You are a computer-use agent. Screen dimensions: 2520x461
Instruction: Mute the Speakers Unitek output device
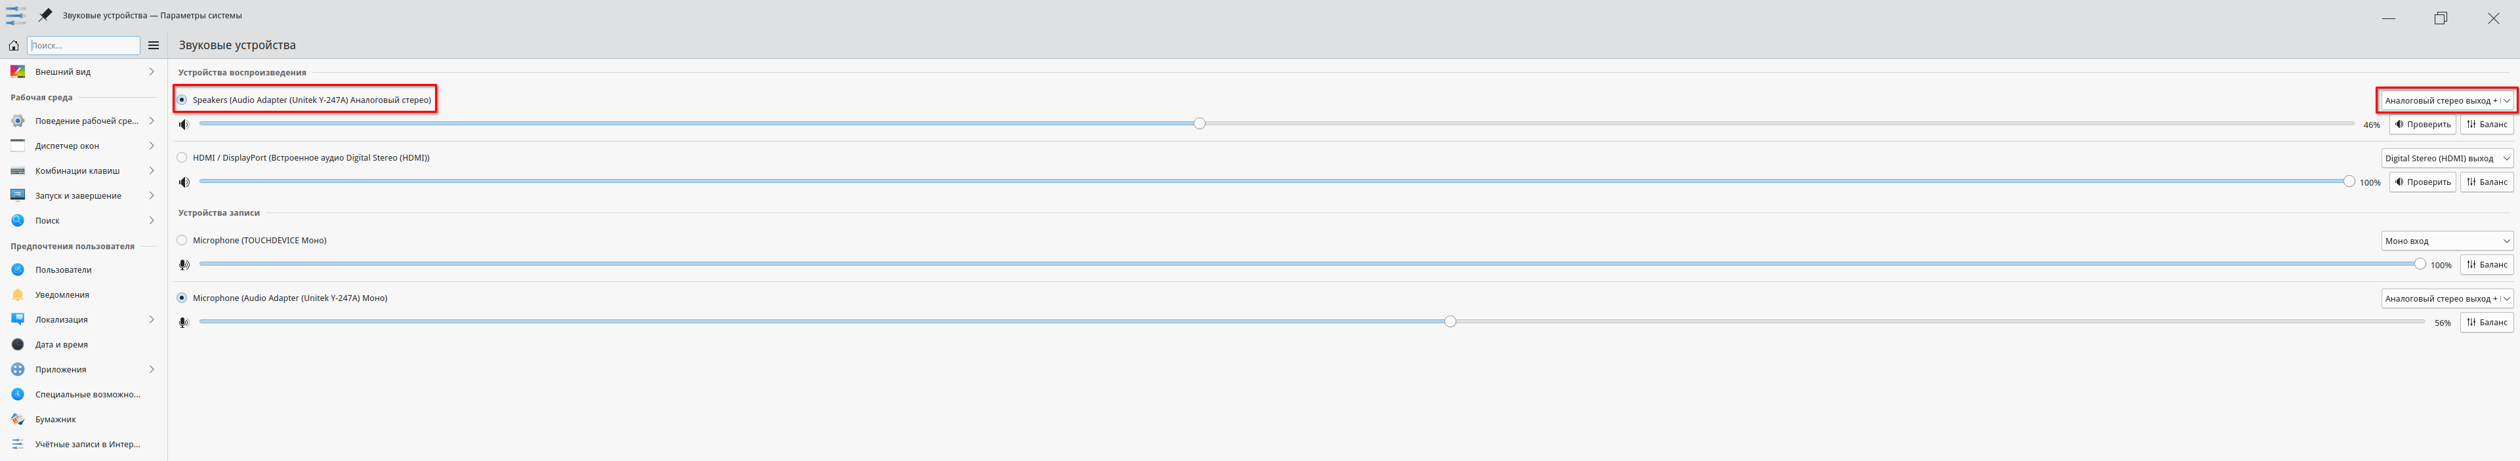pos(183,124)
